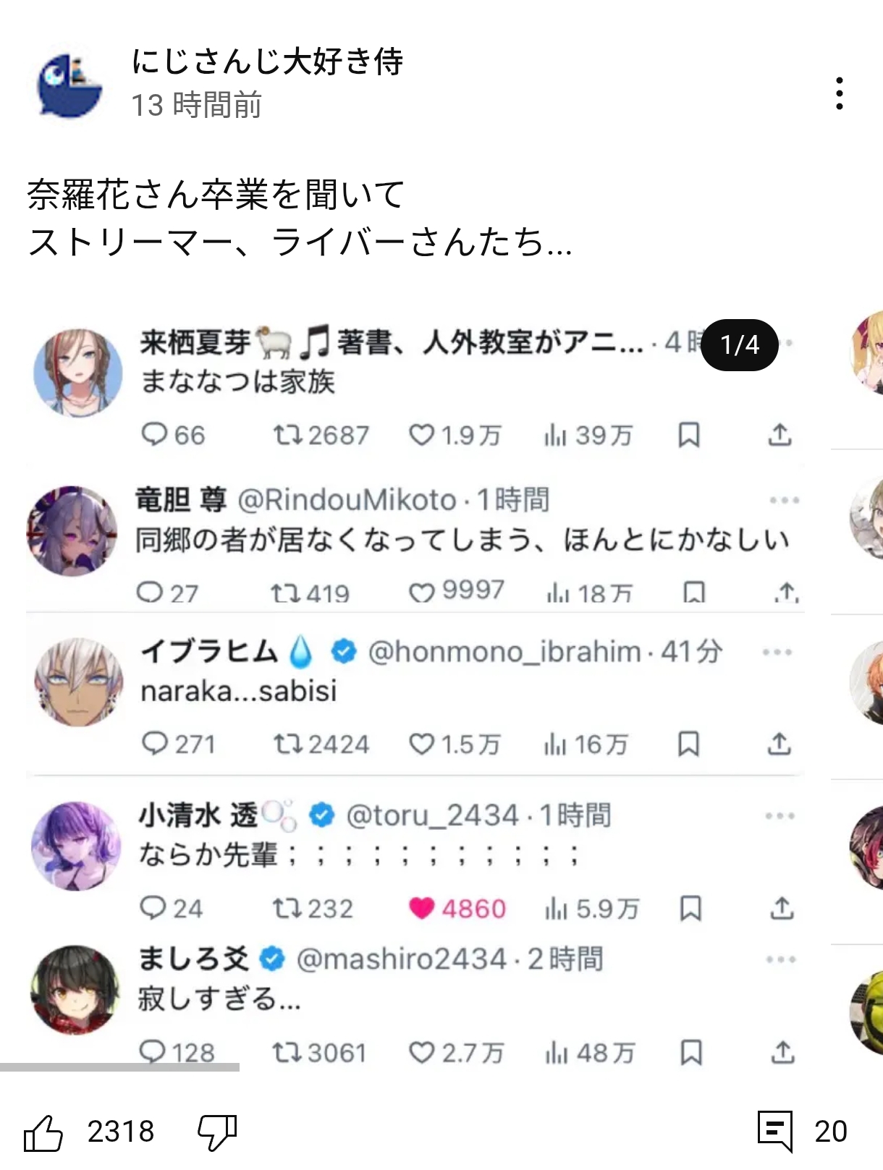The image size is (883, 1170).
Task: Tap the share icon on イブラヒム's tweet
Action: click(780, 744)
